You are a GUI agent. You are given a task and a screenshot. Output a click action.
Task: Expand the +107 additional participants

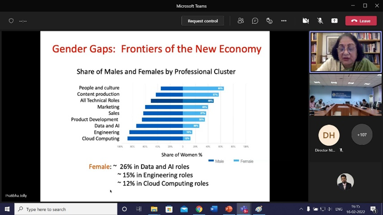362,135
